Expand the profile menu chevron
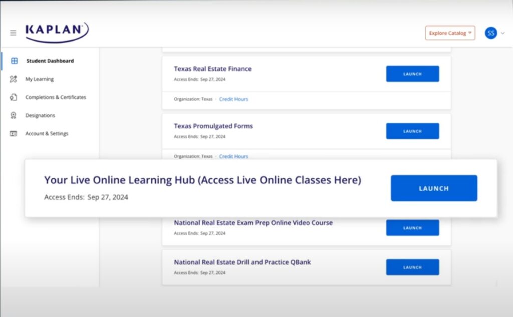This screenshot has width=513, height=317. pos(503,33)
